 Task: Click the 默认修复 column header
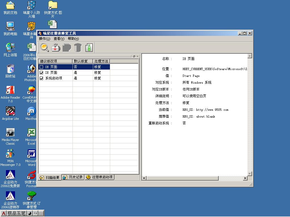[x=82, y=61]
